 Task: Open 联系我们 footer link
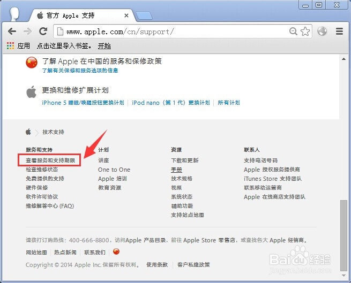pos(95,253)
